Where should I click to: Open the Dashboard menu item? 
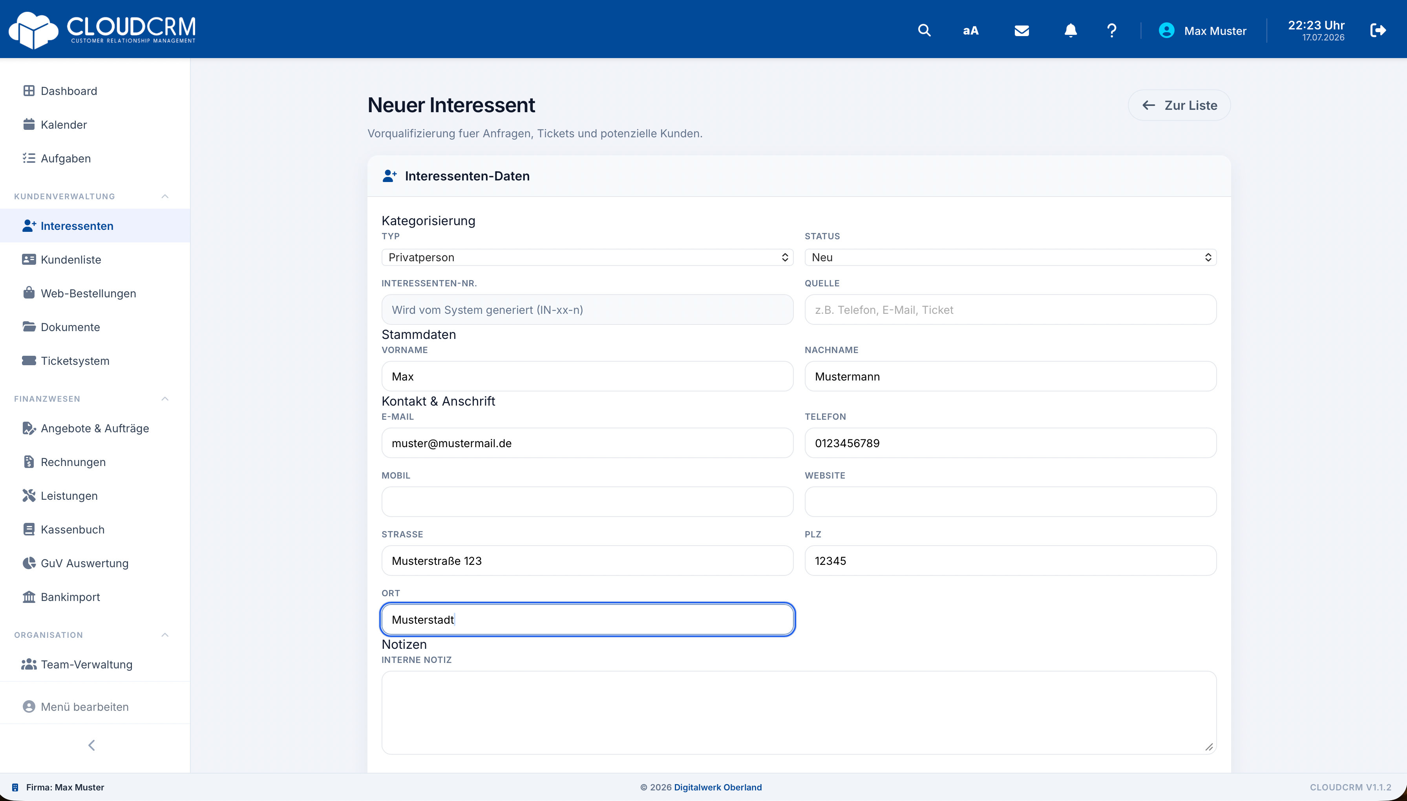point(95,91)
